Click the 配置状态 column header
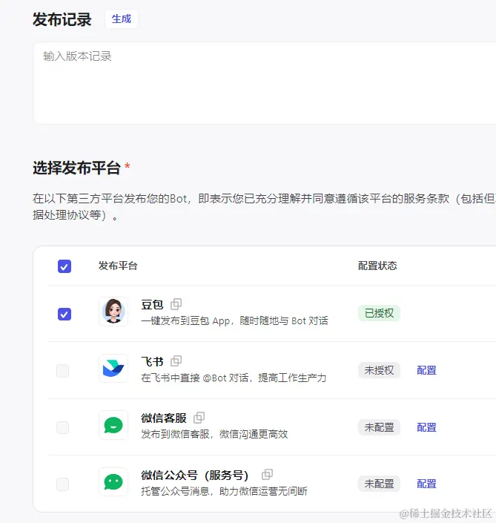 coord(377,266)
